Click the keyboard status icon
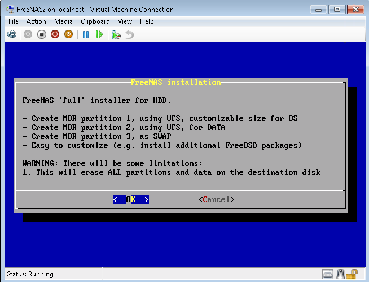 tap(328, 274)
